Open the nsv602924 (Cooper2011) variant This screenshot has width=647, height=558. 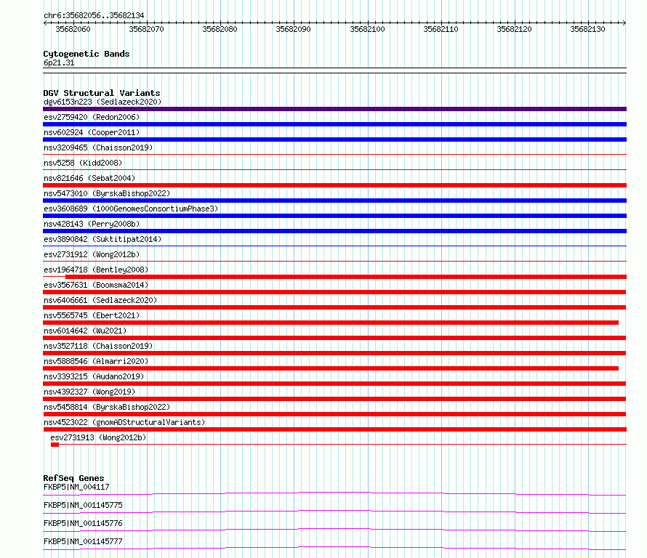(92, 132)
